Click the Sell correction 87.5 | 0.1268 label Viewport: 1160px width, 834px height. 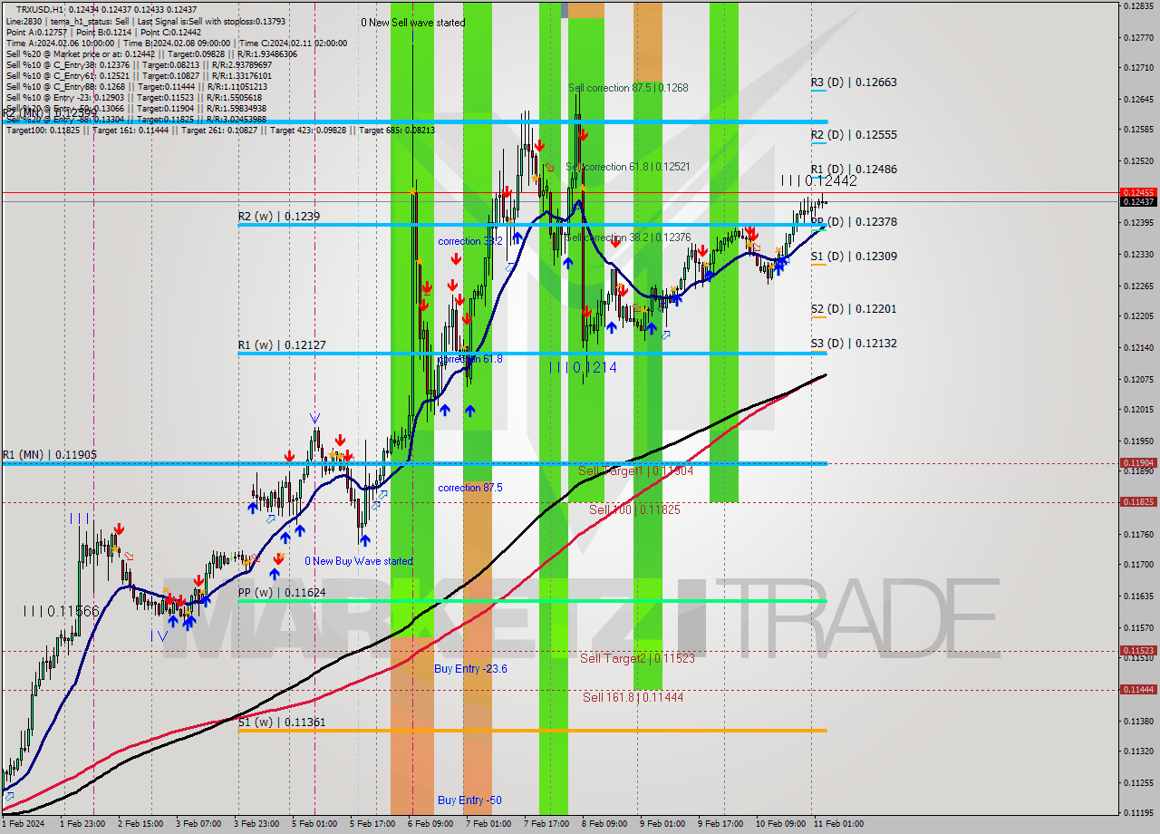point(628,88)
